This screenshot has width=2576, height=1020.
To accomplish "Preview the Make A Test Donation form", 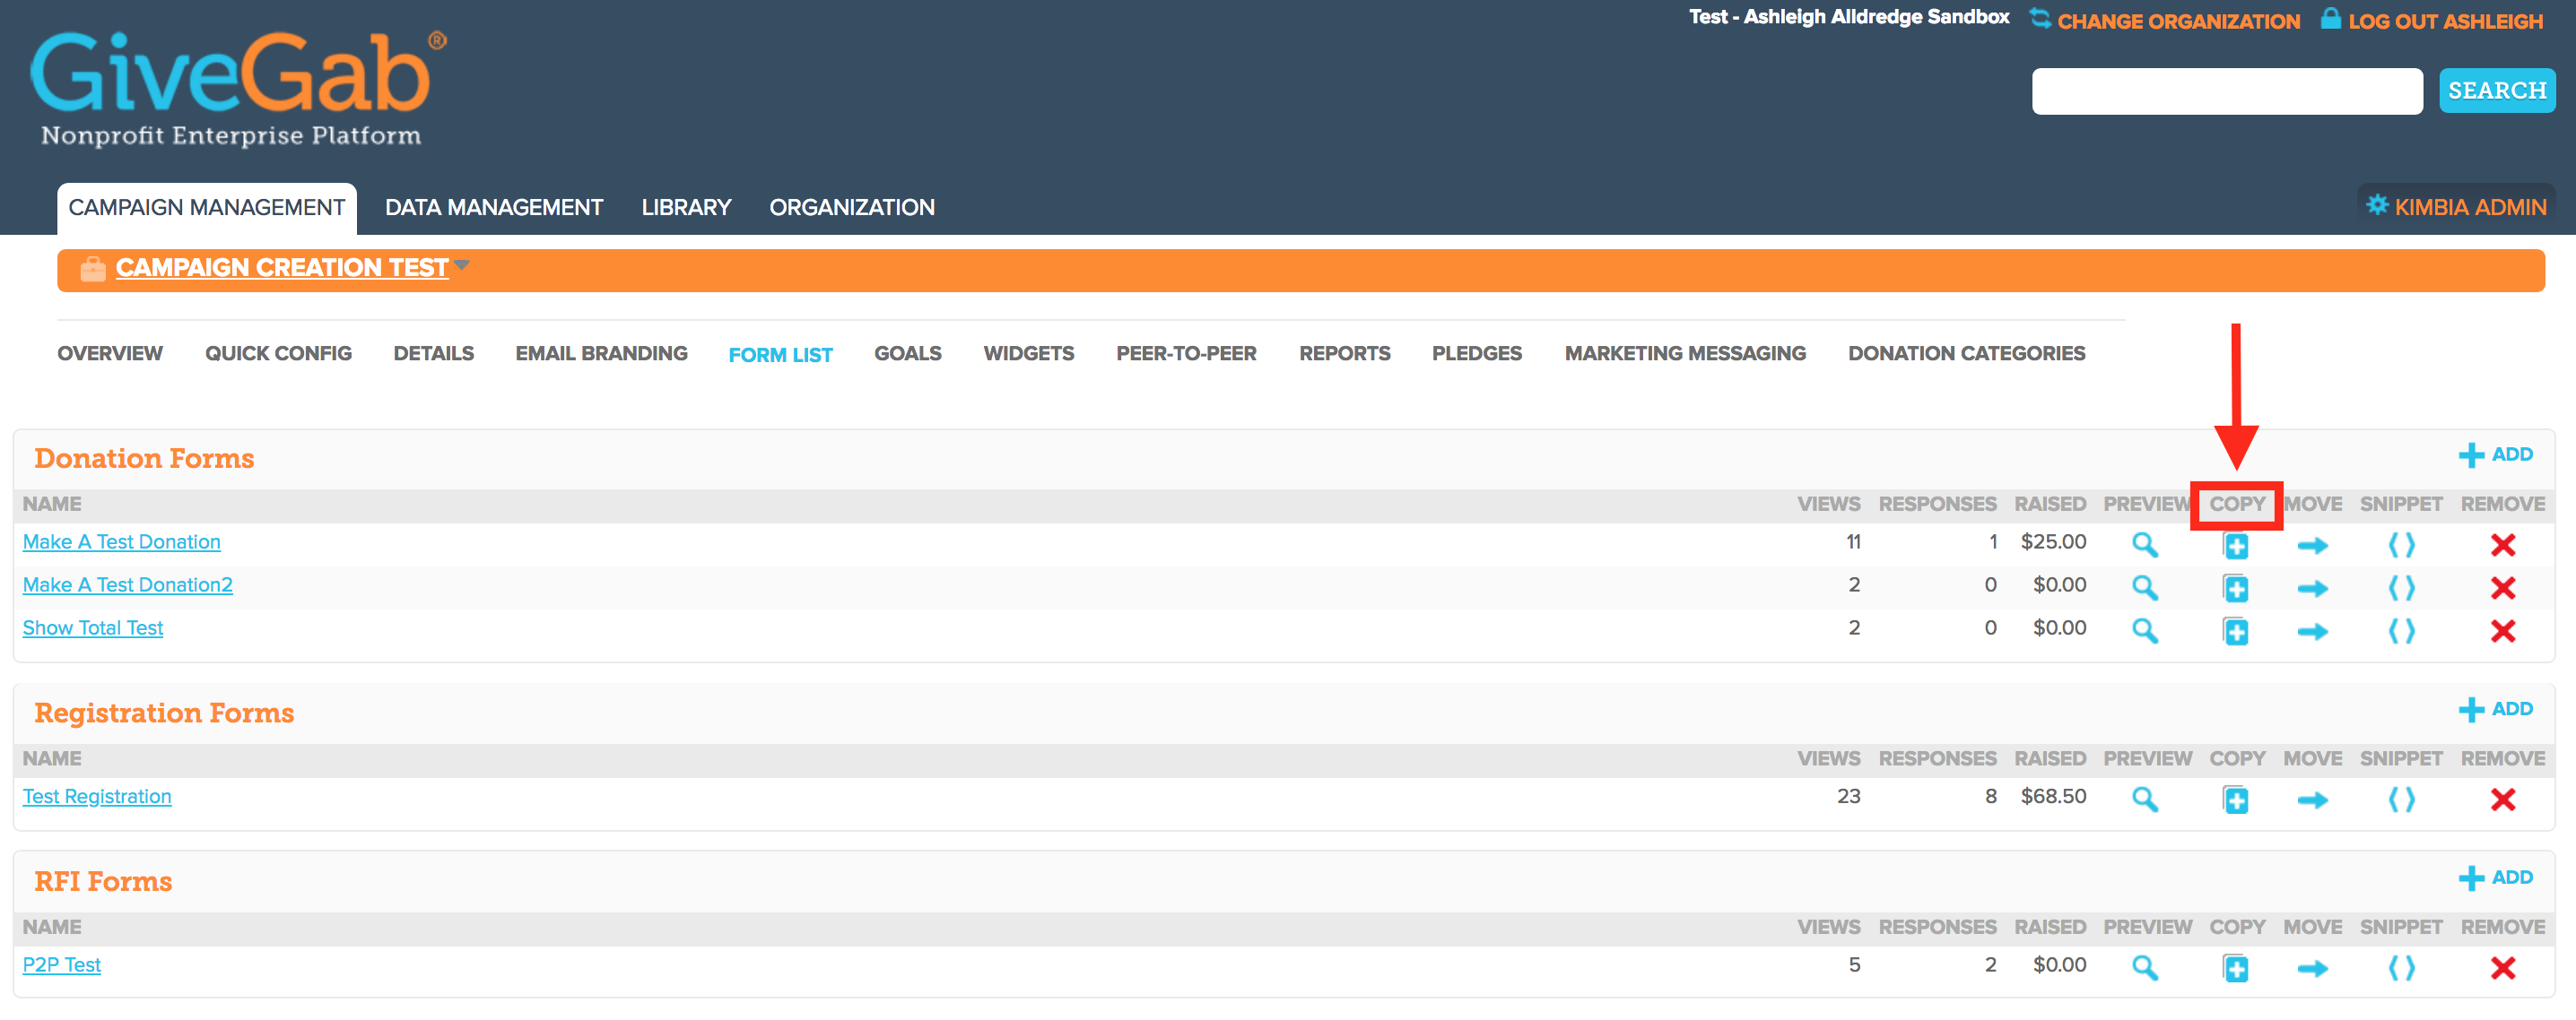I will [x=2144, y=544].
